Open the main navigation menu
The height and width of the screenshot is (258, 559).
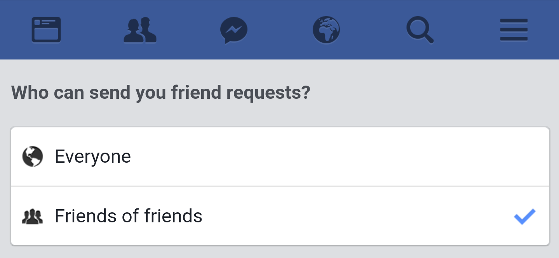514,29
